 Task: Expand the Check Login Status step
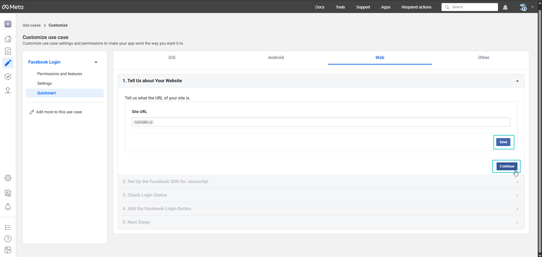click(321, 195)
